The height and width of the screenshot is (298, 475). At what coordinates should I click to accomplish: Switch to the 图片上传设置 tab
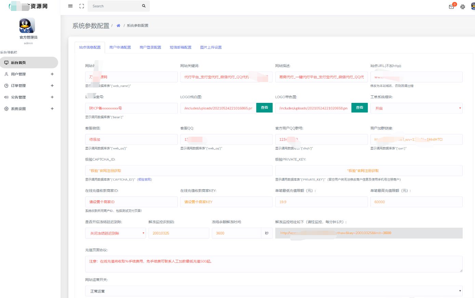(x=211, y=47)
